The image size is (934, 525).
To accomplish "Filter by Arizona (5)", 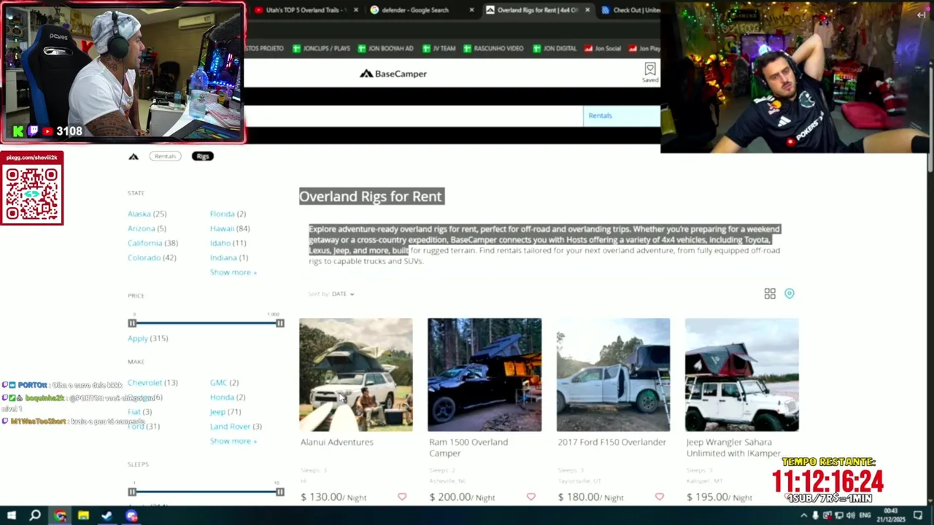I will pos(147,228).
